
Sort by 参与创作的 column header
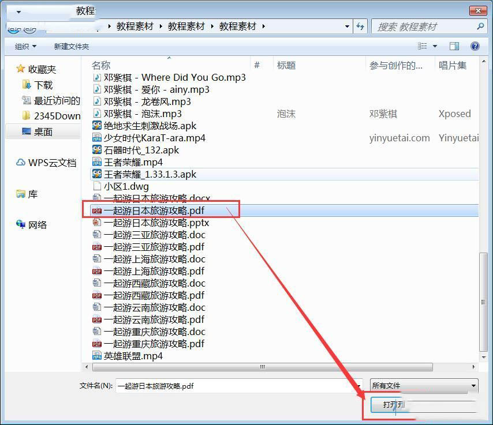coord(395,65)
